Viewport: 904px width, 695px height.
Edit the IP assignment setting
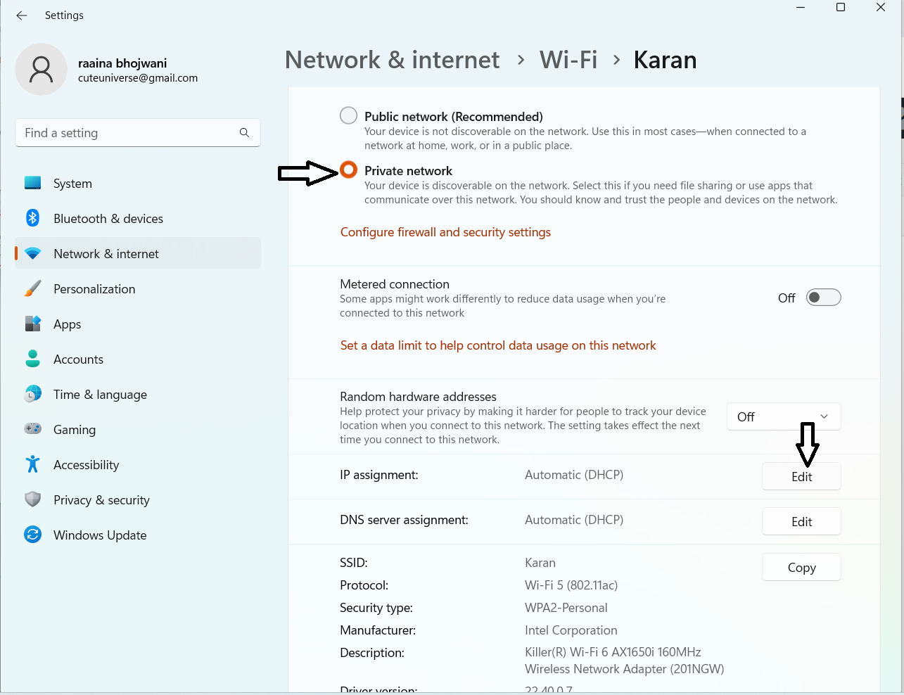coord(801,477)
